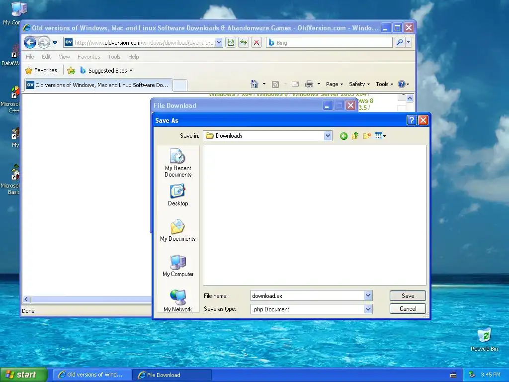509x382 pixels.
Task: Select Desktop in places bar
Action: click(178, 195)
